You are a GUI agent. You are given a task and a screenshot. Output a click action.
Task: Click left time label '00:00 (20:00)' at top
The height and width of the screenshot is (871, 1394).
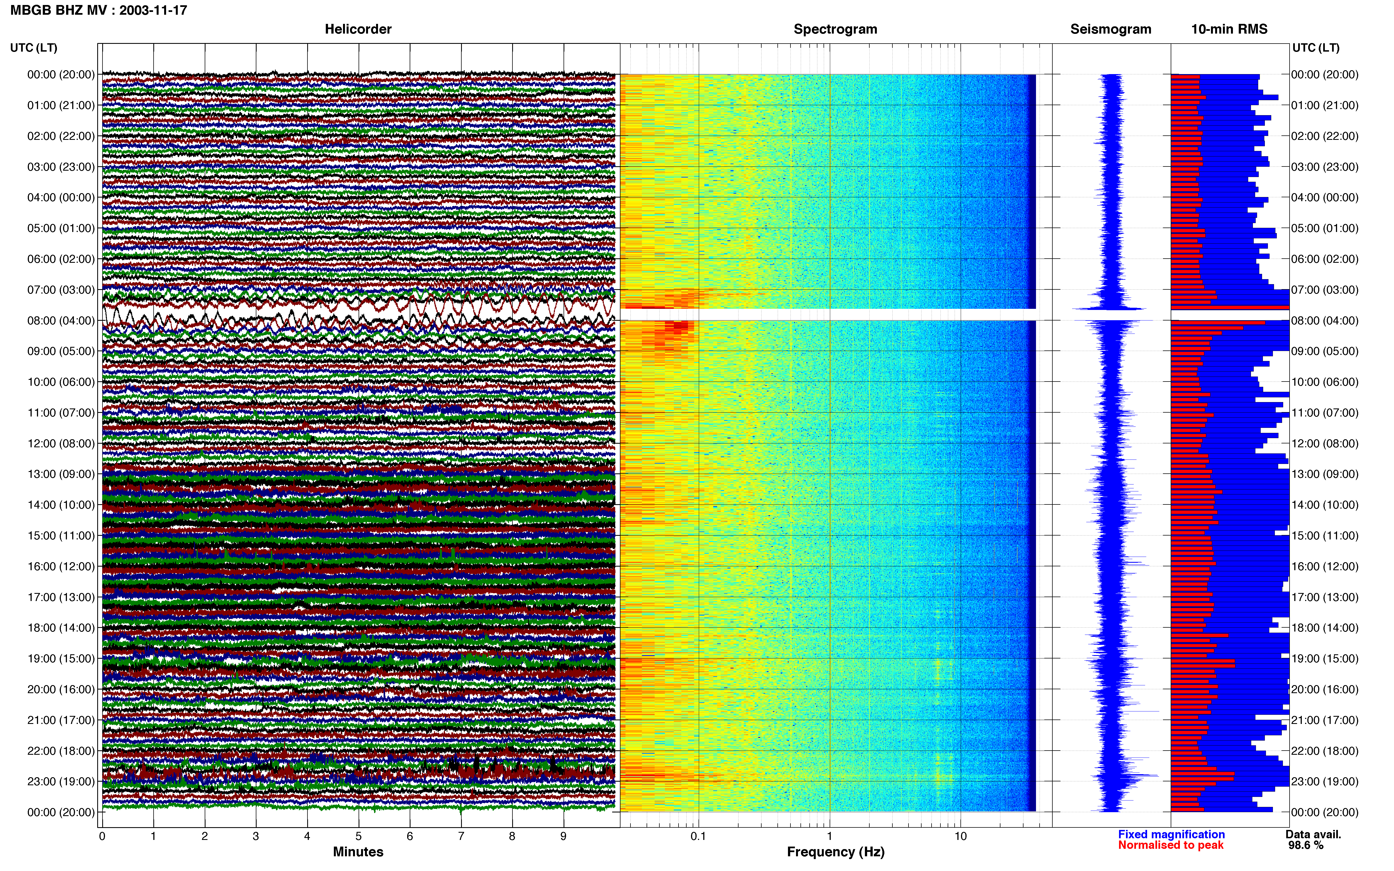pos(61,74)
